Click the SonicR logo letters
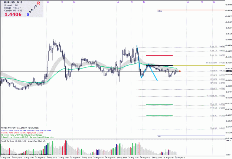The width and height of the screenshot is (232, 159). [x=33, y=9]
